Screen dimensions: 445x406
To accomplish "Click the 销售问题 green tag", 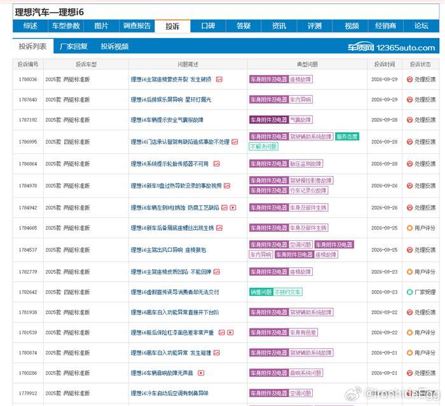I will click(261, 292).
